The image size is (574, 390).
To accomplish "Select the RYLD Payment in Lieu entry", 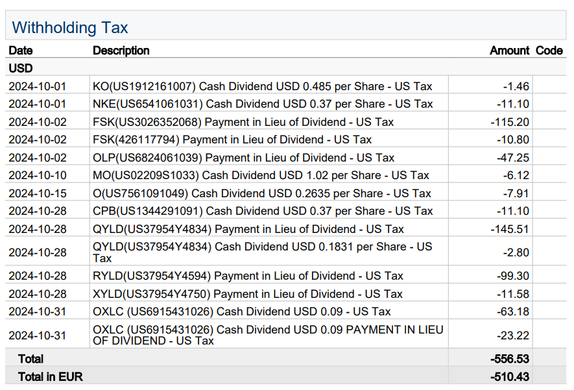I will point(248,276).
